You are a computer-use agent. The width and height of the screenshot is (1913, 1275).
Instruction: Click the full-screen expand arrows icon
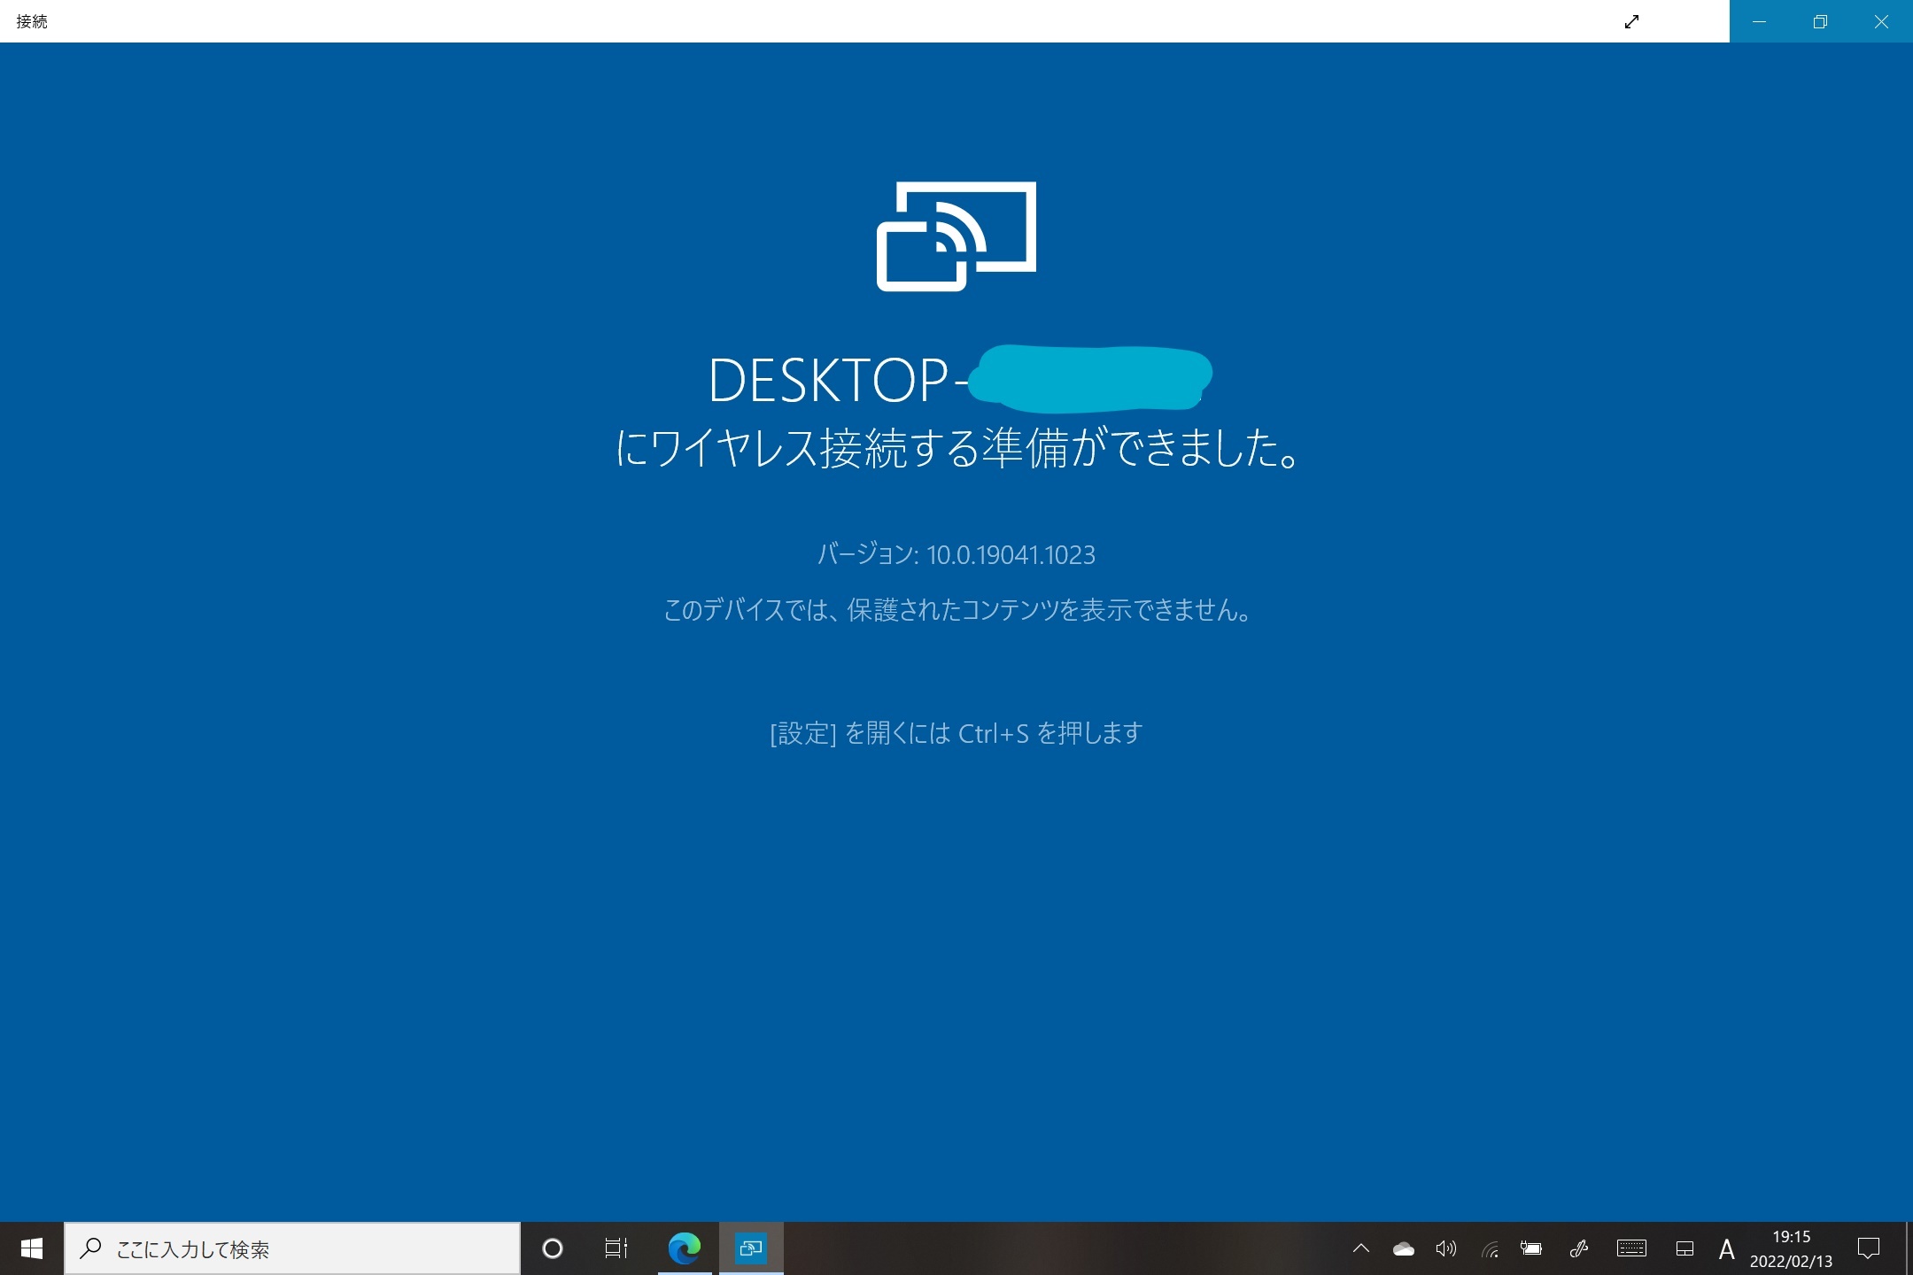pos(1631,21)
